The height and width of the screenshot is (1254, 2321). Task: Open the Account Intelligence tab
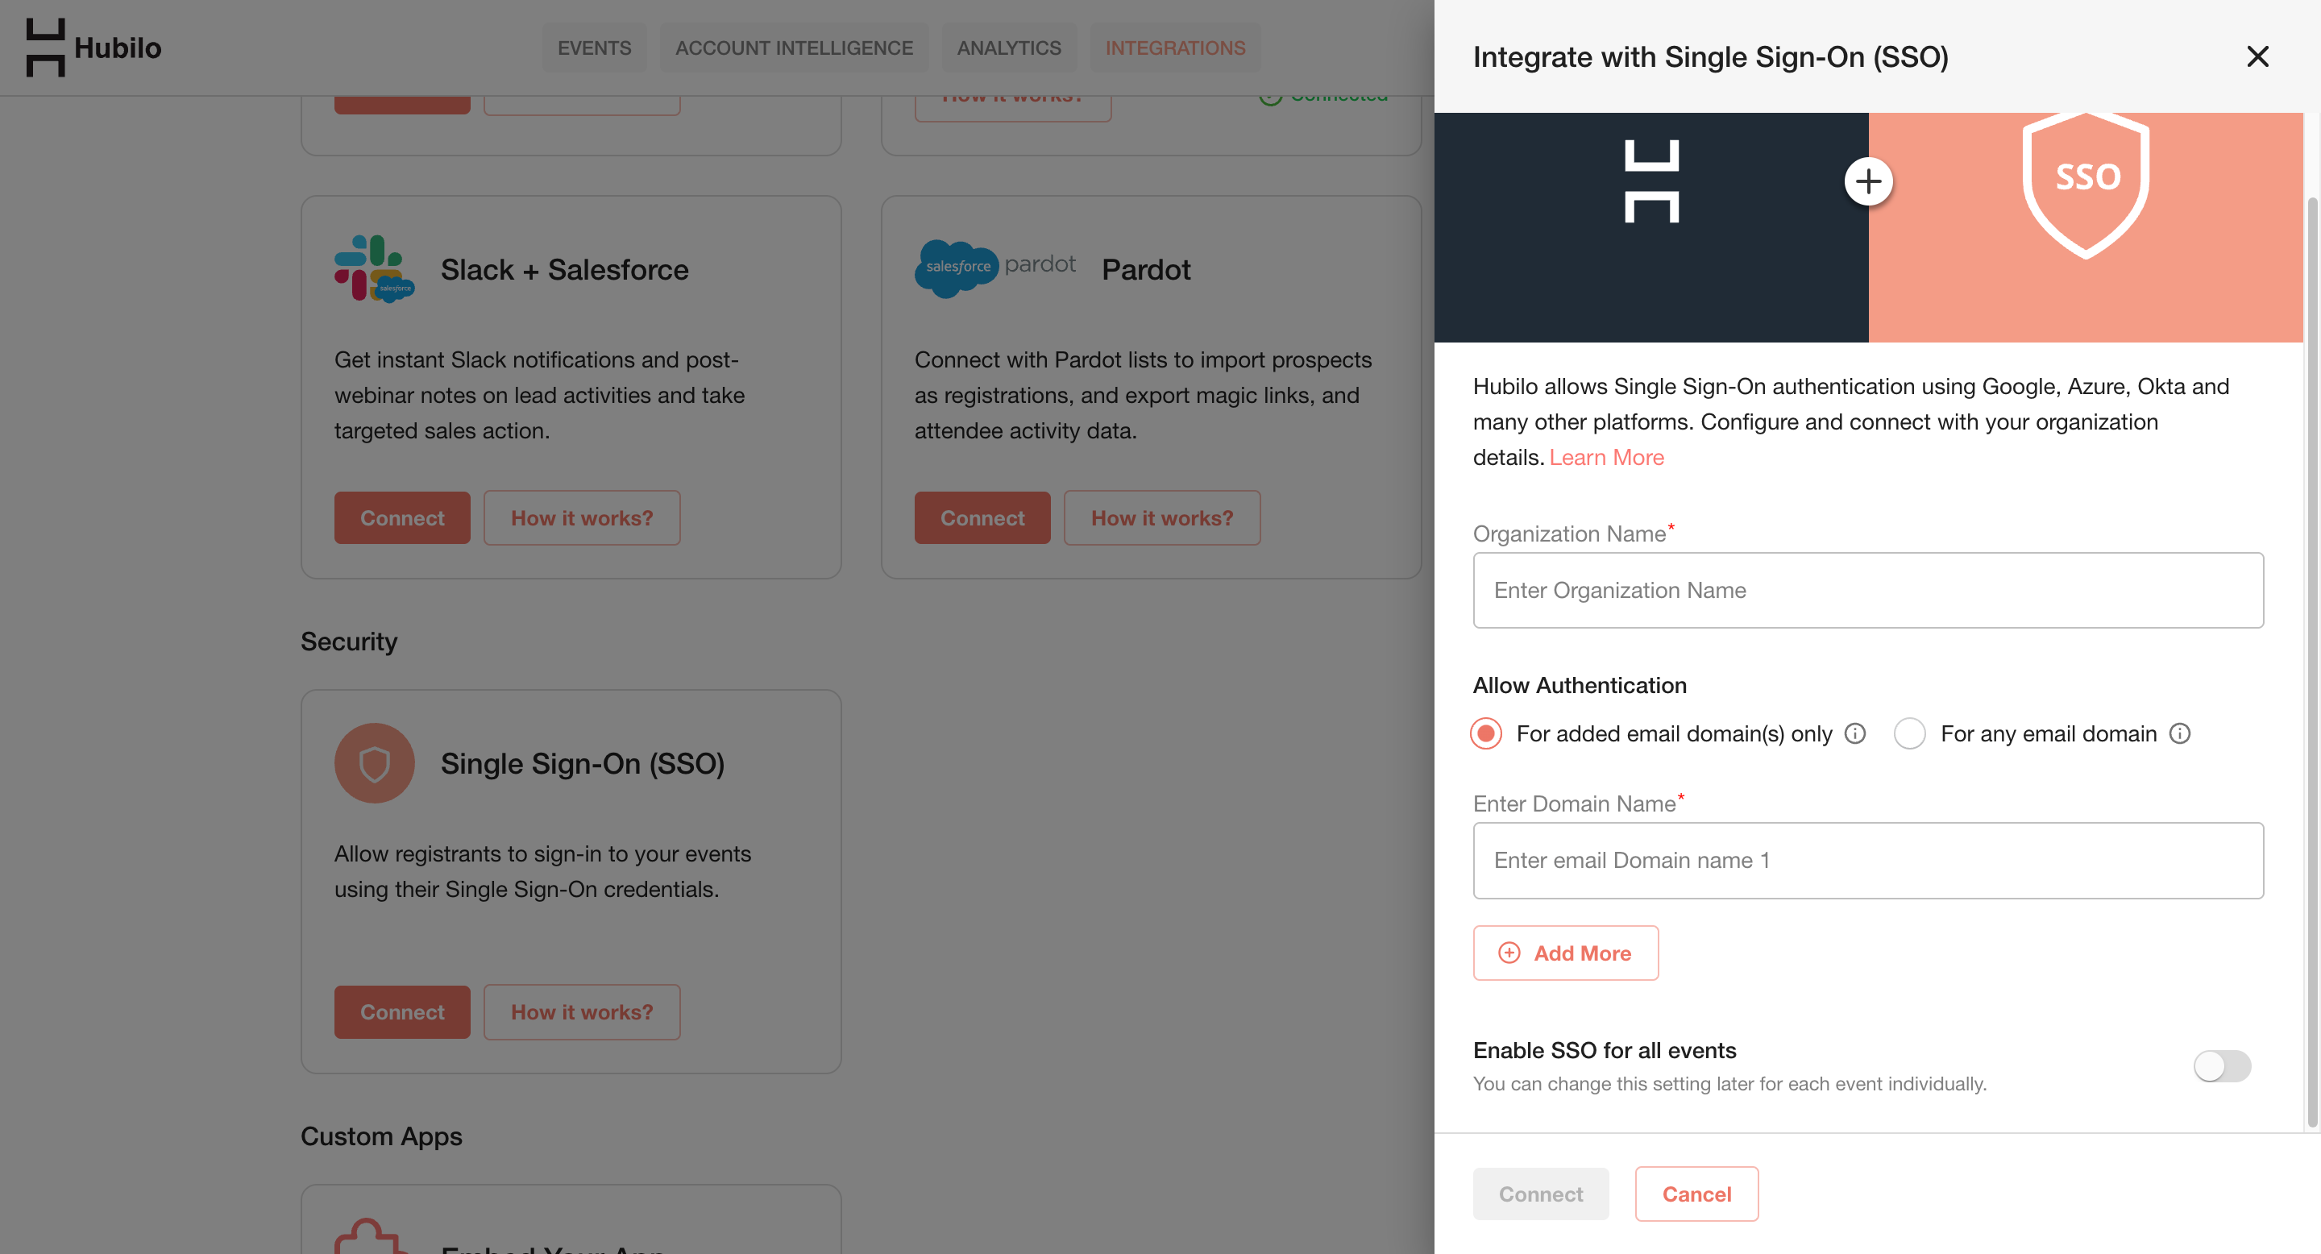point(794,48)
